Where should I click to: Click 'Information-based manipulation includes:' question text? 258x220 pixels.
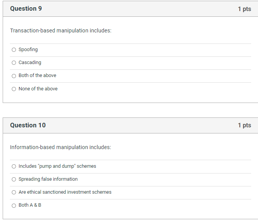pyautogui.click(x=61, y=147)
